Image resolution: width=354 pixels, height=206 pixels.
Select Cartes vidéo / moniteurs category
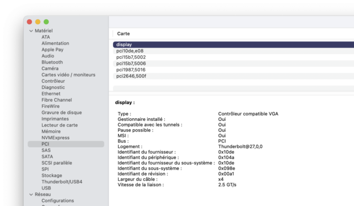(x=69, y=75)
